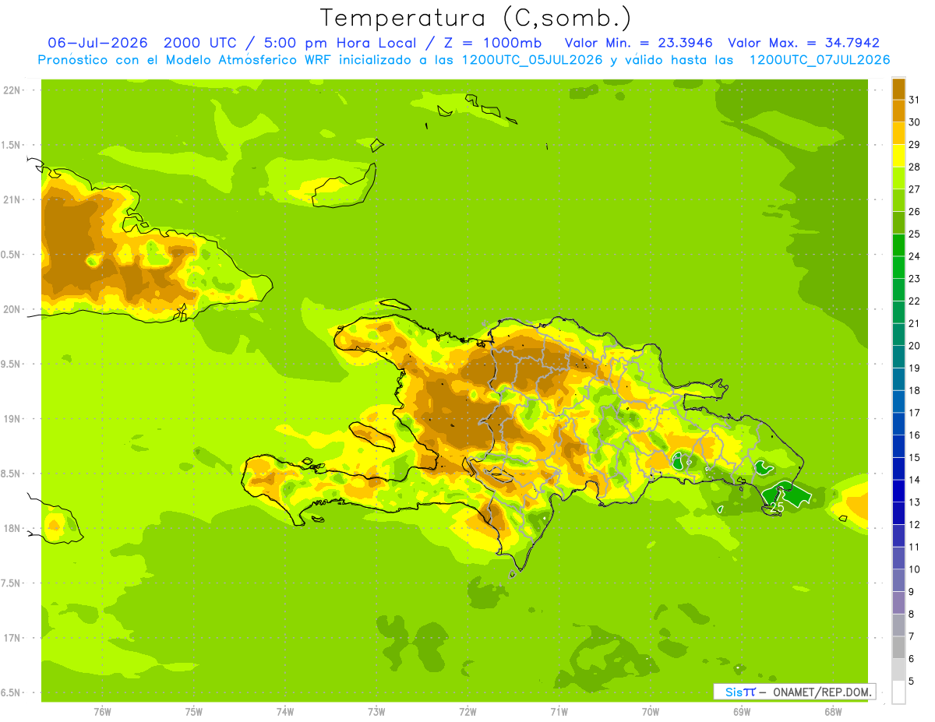Select the color swatch between 30 and 31
The width and height of the screenshot is (935, 722).
click(898, 111)
